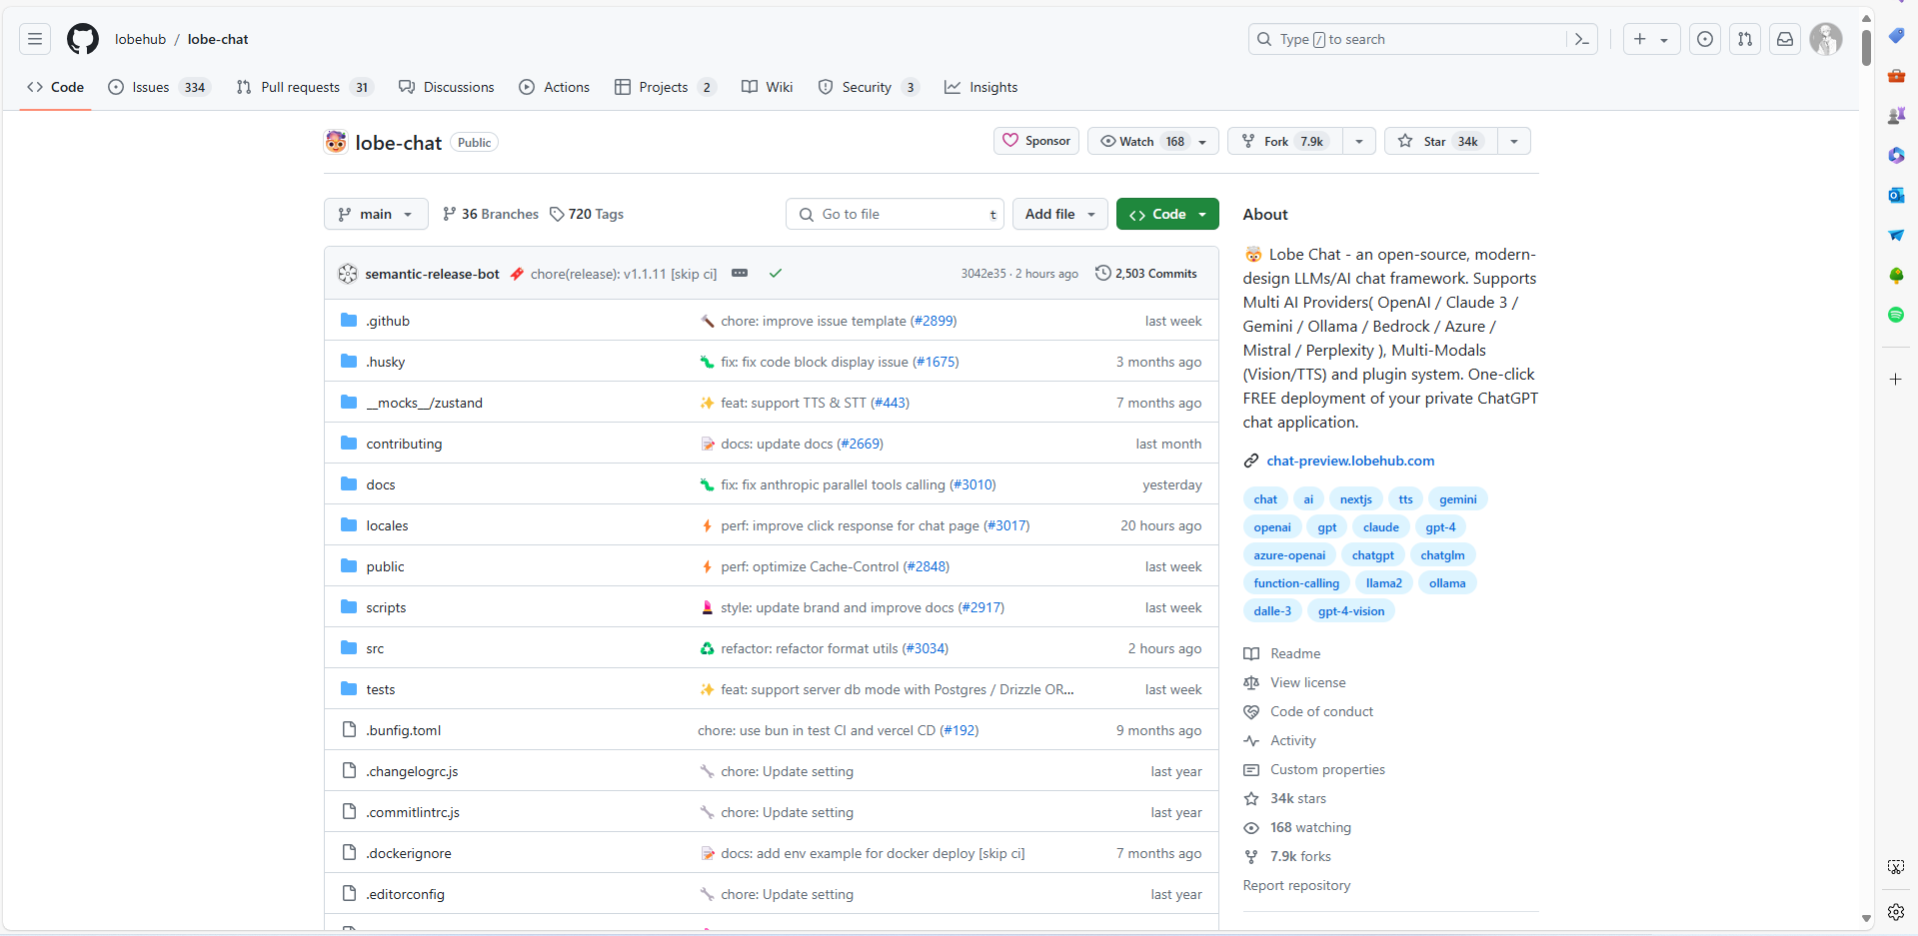The image size is (1918, 936).
Task: Open the Outlook icon in browser sidebar
Action: pos(1896,195)
